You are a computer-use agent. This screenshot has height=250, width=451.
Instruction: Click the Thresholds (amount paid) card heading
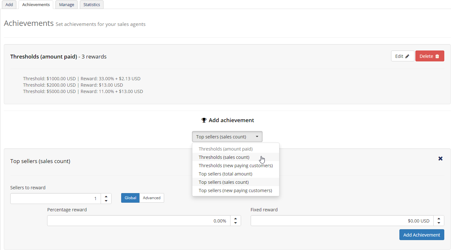point(58,57)
